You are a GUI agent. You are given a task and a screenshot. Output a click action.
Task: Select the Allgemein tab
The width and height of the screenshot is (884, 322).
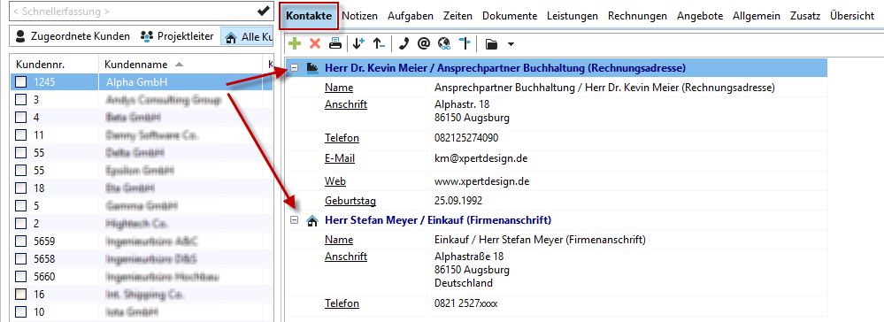tap(757, 16)
